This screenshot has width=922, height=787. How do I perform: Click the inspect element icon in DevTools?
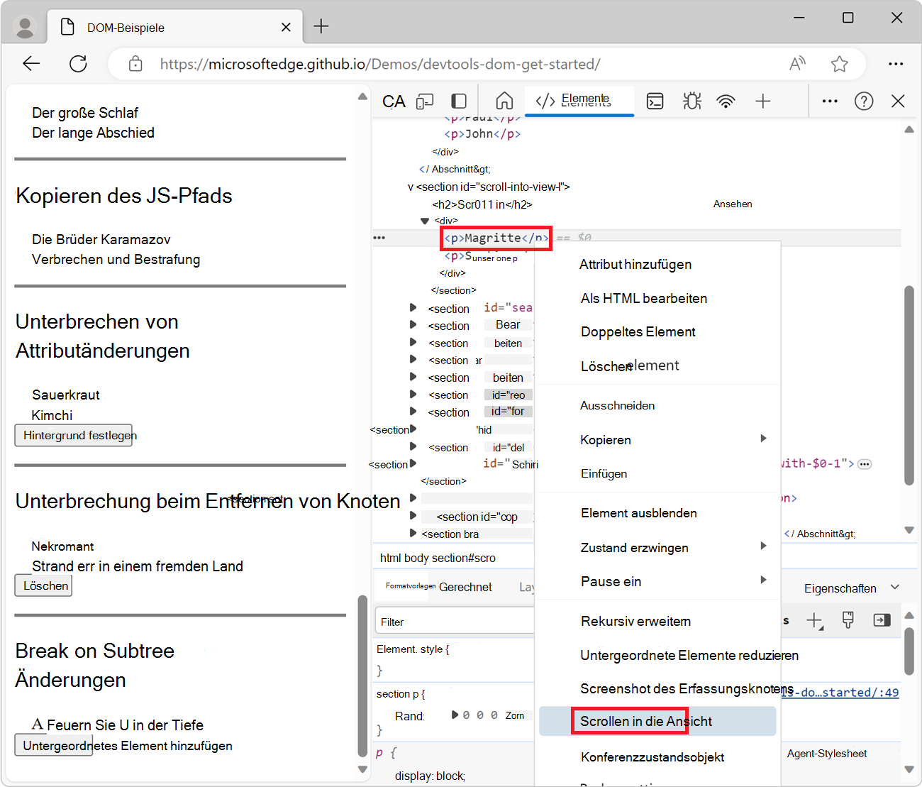point(394,101)
